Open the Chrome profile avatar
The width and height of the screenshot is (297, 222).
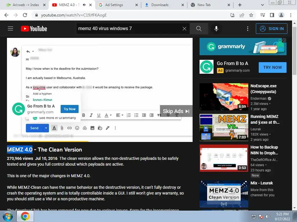coord(281,15)
